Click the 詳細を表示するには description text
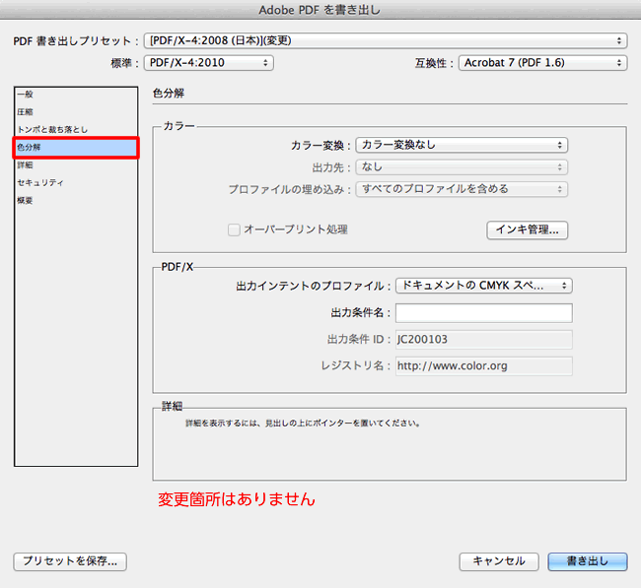641x588 pixels. (x=303, y=424)
